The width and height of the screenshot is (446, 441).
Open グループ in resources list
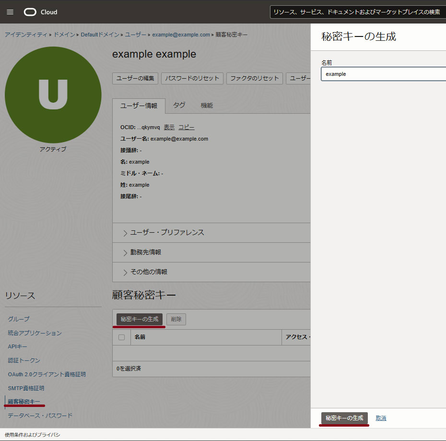pyautogui.click(x=19, y=319)
